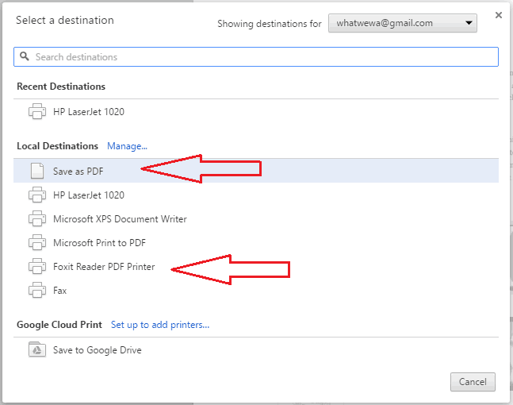Select HP LaserJet 1020 under Local Destinations
This screenshot has height=405, width=513.
[x=256, y=195]
